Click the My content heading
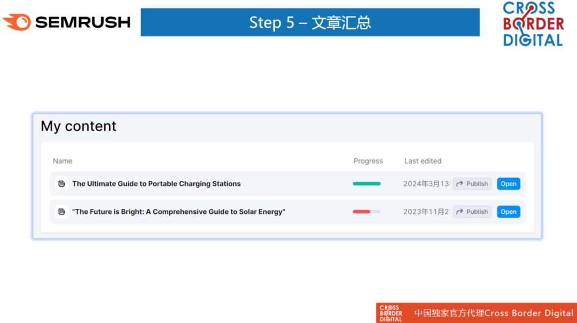This screenshot has height=323, width=577. (79, 126)
